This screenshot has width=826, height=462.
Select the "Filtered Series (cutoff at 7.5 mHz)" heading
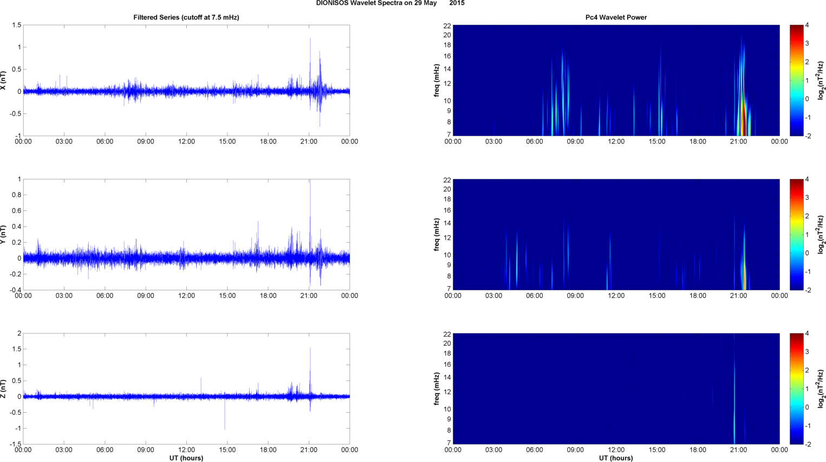(x=186, y=17)
